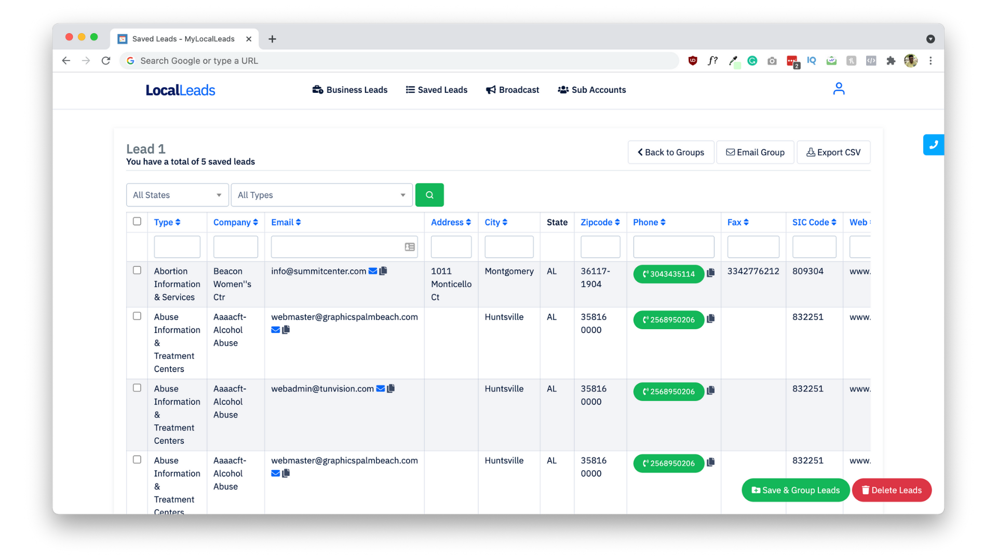The height and width of the screenshot is (560, 997).
Task: Select checkbox for webadmin@tunvision.com row
Action: [x=137, y=388]
